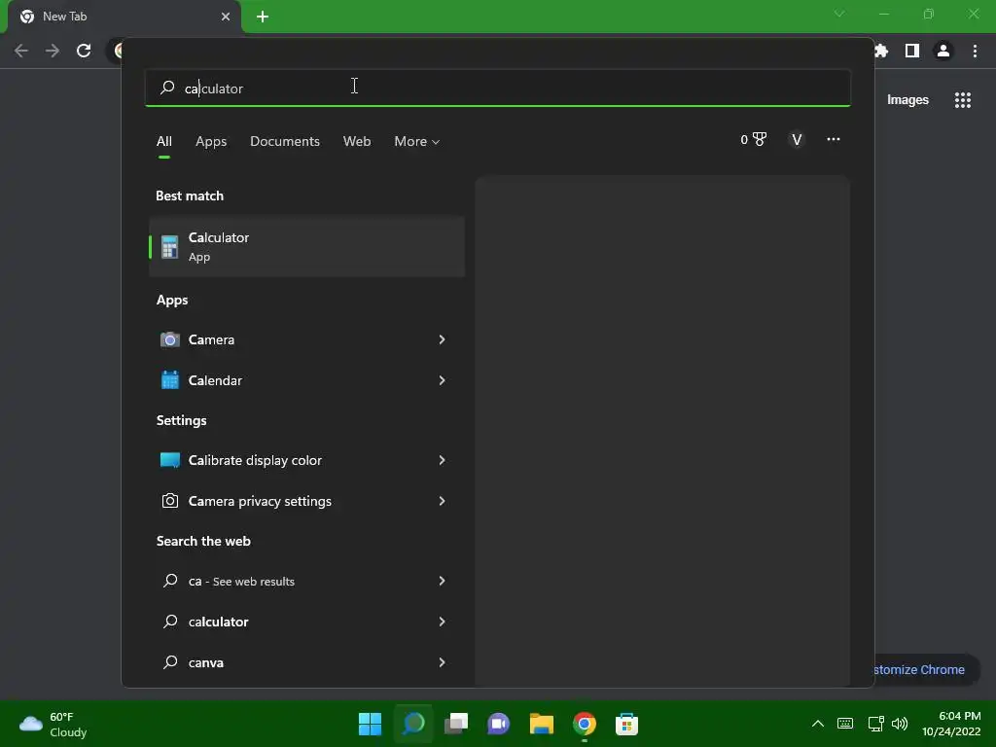Screen dimensions: 996x747
Task: Open touch keyboard tray icon
Action: [x=845, y=724]
